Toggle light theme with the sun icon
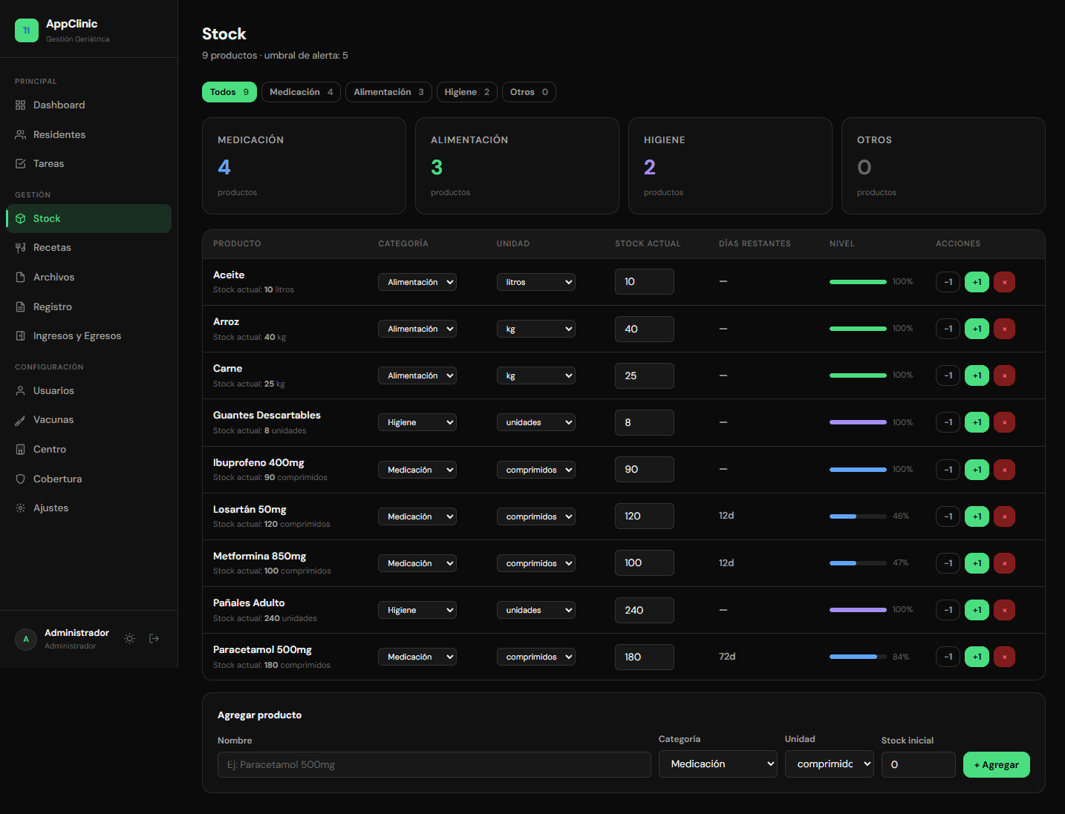 click(x=130, y=639)
